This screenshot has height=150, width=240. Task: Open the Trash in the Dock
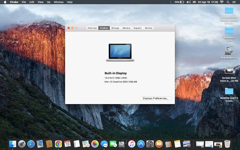click(x=227, y=144)
